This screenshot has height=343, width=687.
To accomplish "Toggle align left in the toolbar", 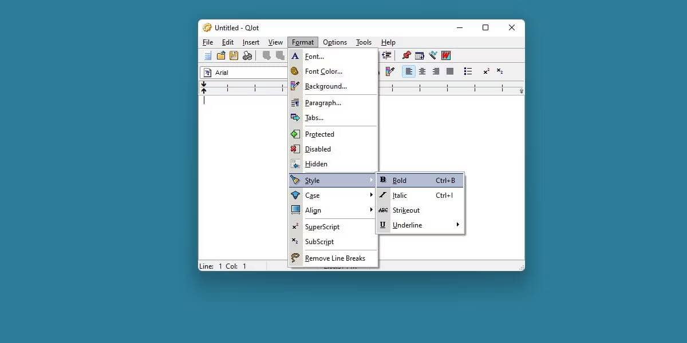I will point(409,71).
